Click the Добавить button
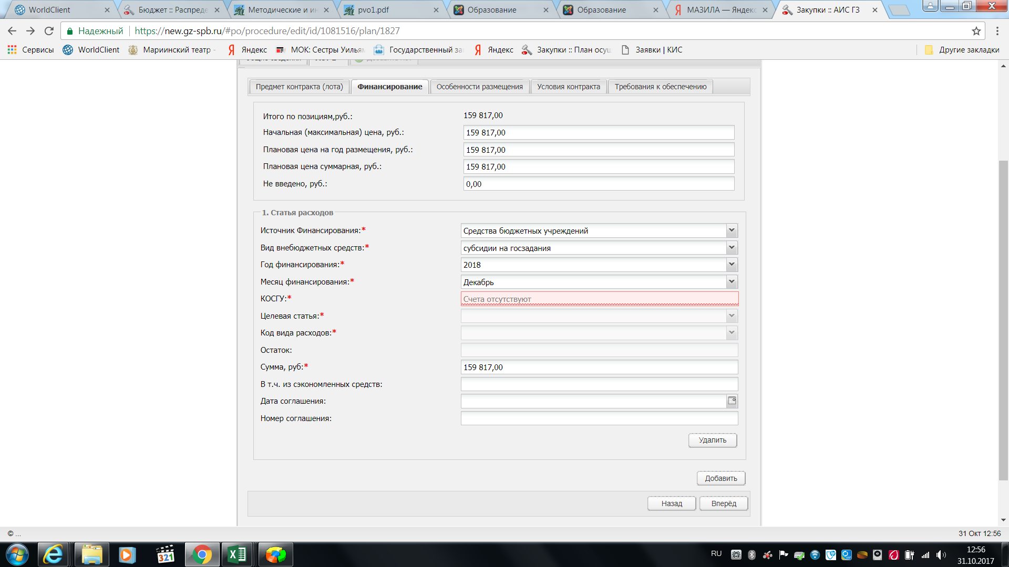Image resolution: width=1009 pixels, height=567 pixels. pos(720,478)
